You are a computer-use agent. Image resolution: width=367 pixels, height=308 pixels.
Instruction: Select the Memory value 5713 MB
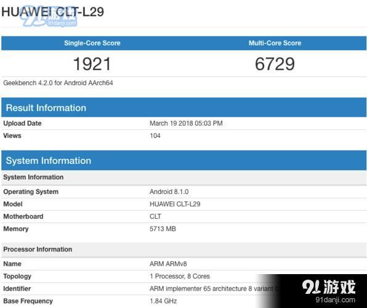163,229
